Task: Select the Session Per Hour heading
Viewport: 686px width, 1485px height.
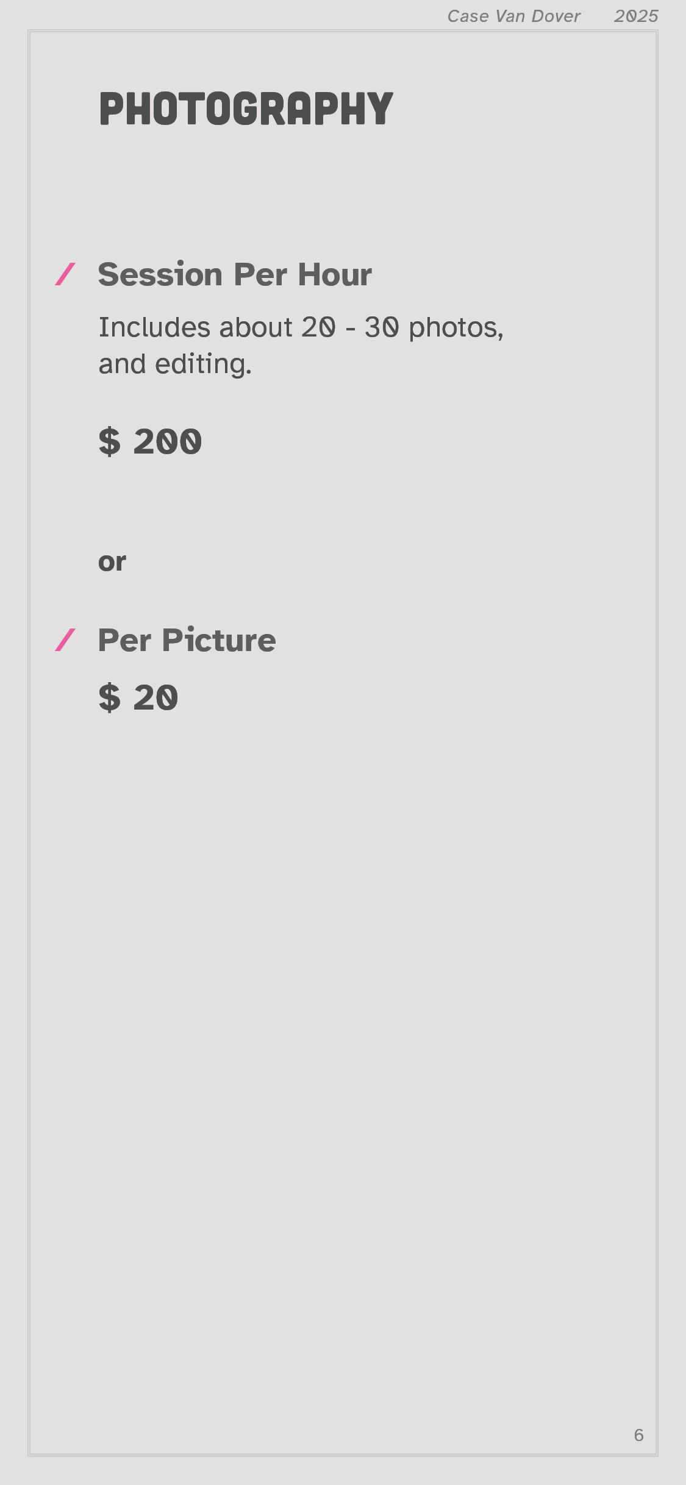Action: tap(235, 274)
